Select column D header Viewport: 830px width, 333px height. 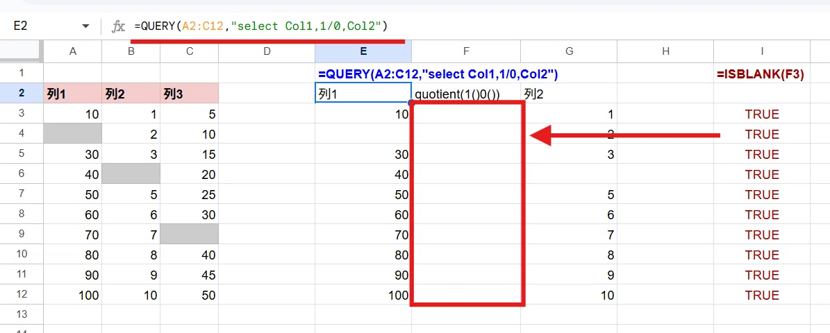click(x=267, y=51)
